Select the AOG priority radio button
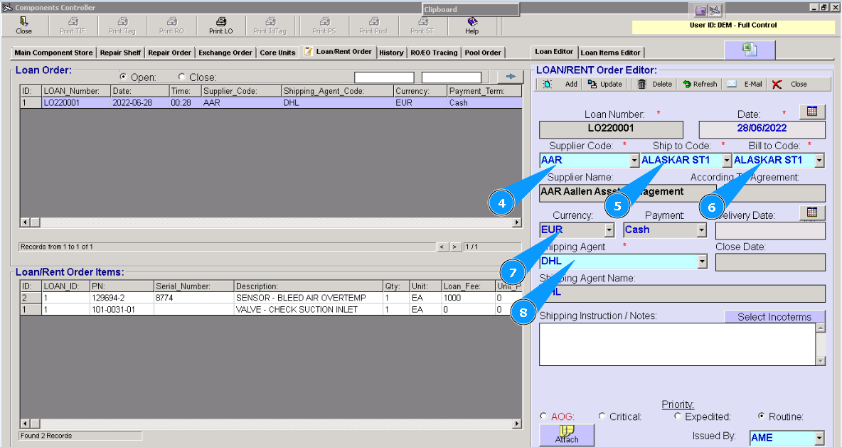Image resolution: width=842 pixels, height=447 pixels. pos(543,416)
